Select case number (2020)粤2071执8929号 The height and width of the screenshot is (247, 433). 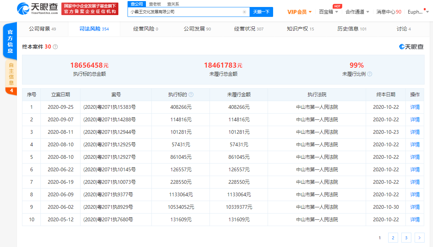(108, 207)
